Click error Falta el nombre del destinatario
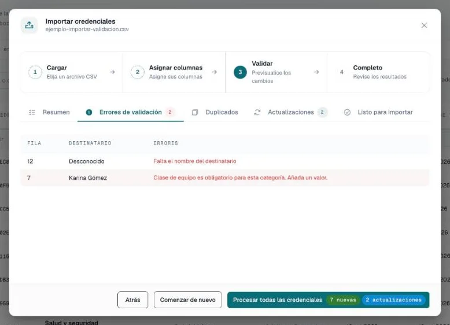450x325 pixels. [194, 161]
